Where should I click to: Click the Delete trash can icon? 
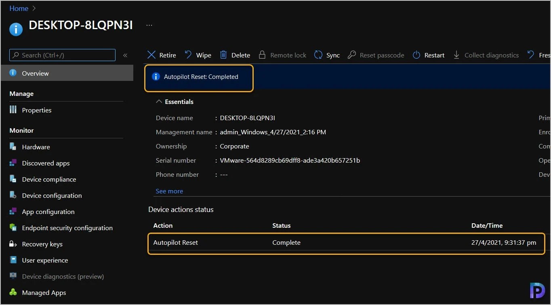point(223,55)
